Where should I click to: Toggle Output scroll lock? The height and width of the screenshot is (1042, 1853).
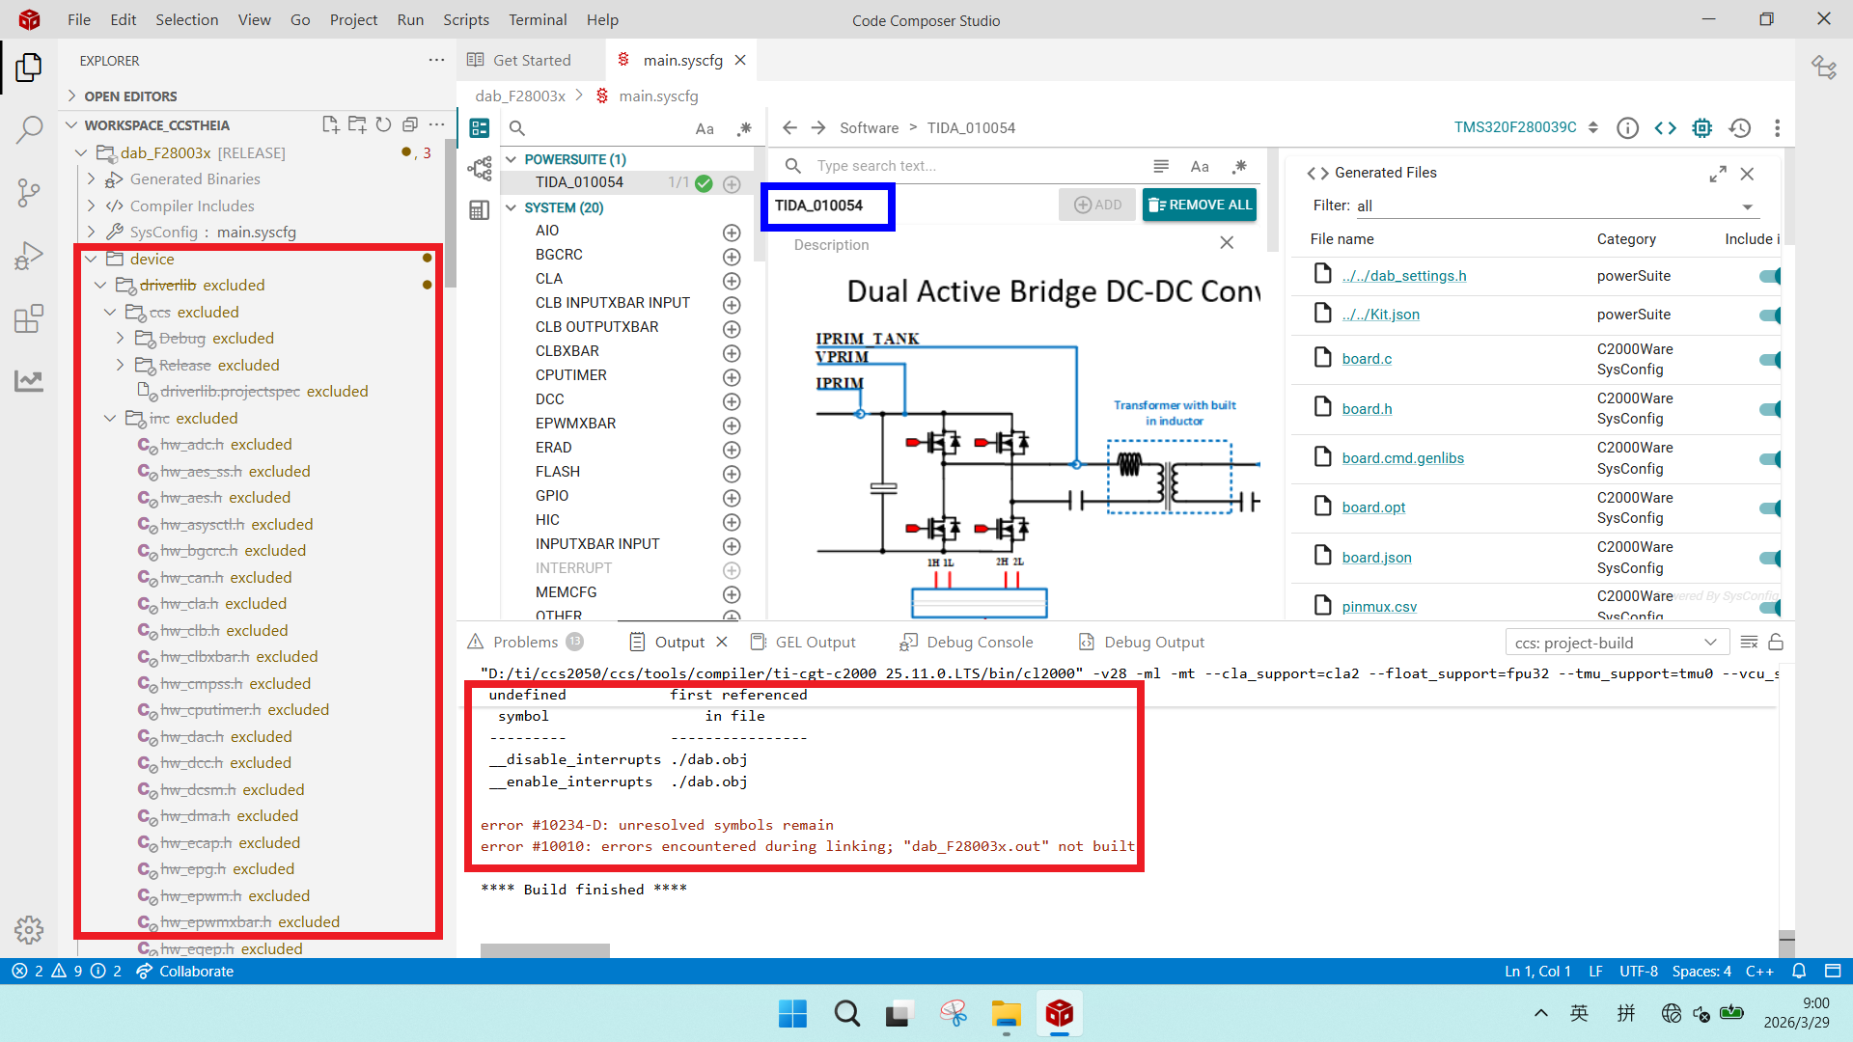[x=1776, y=643]
